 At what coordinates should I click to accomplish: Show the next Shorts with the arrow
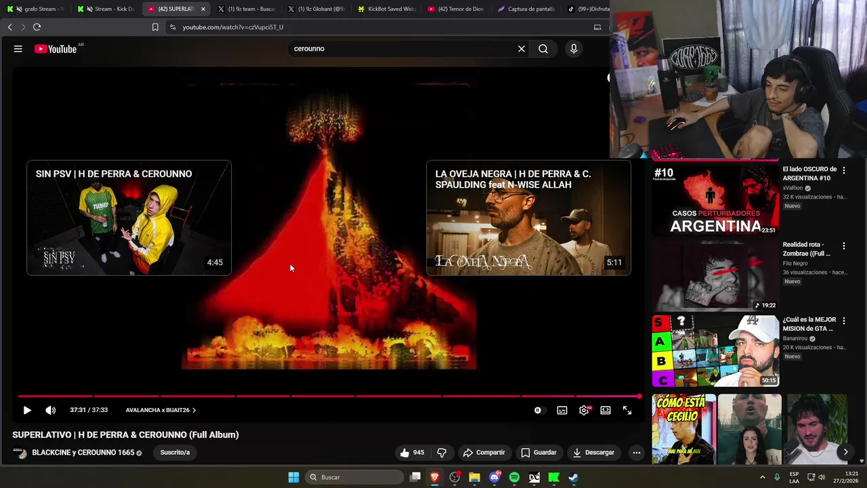click(x=845, y=451)
